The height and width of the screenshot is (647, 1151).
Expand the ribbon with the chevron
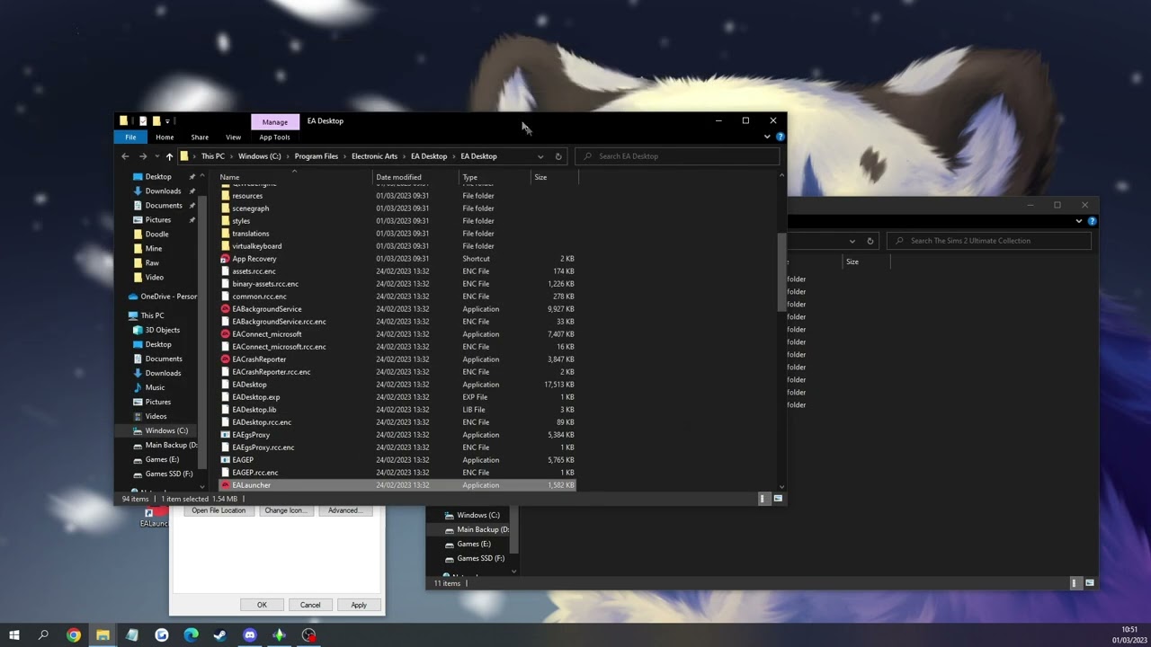point(767,137)
